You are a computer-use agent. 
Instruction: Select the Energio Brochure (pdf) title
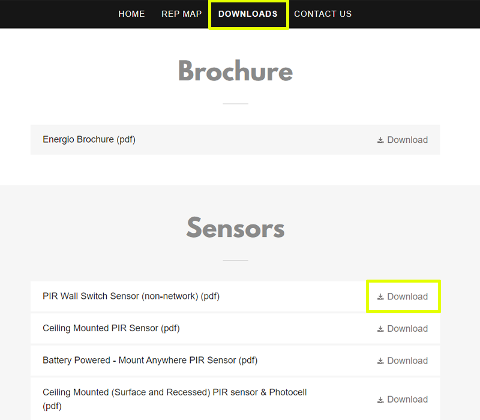pyautogui.click(x=89, y=140)
